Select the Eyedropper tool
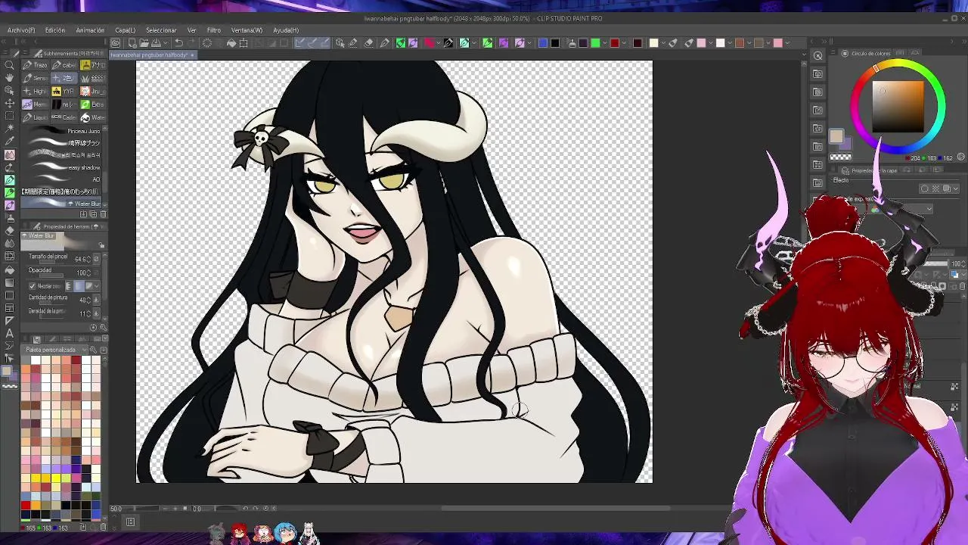The width and height of the screenshot is (968, 545). [9, 142]
